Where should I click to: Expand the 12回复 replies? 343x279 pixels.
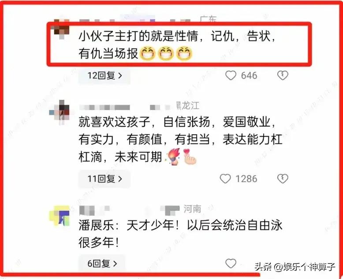pos(104,76)
